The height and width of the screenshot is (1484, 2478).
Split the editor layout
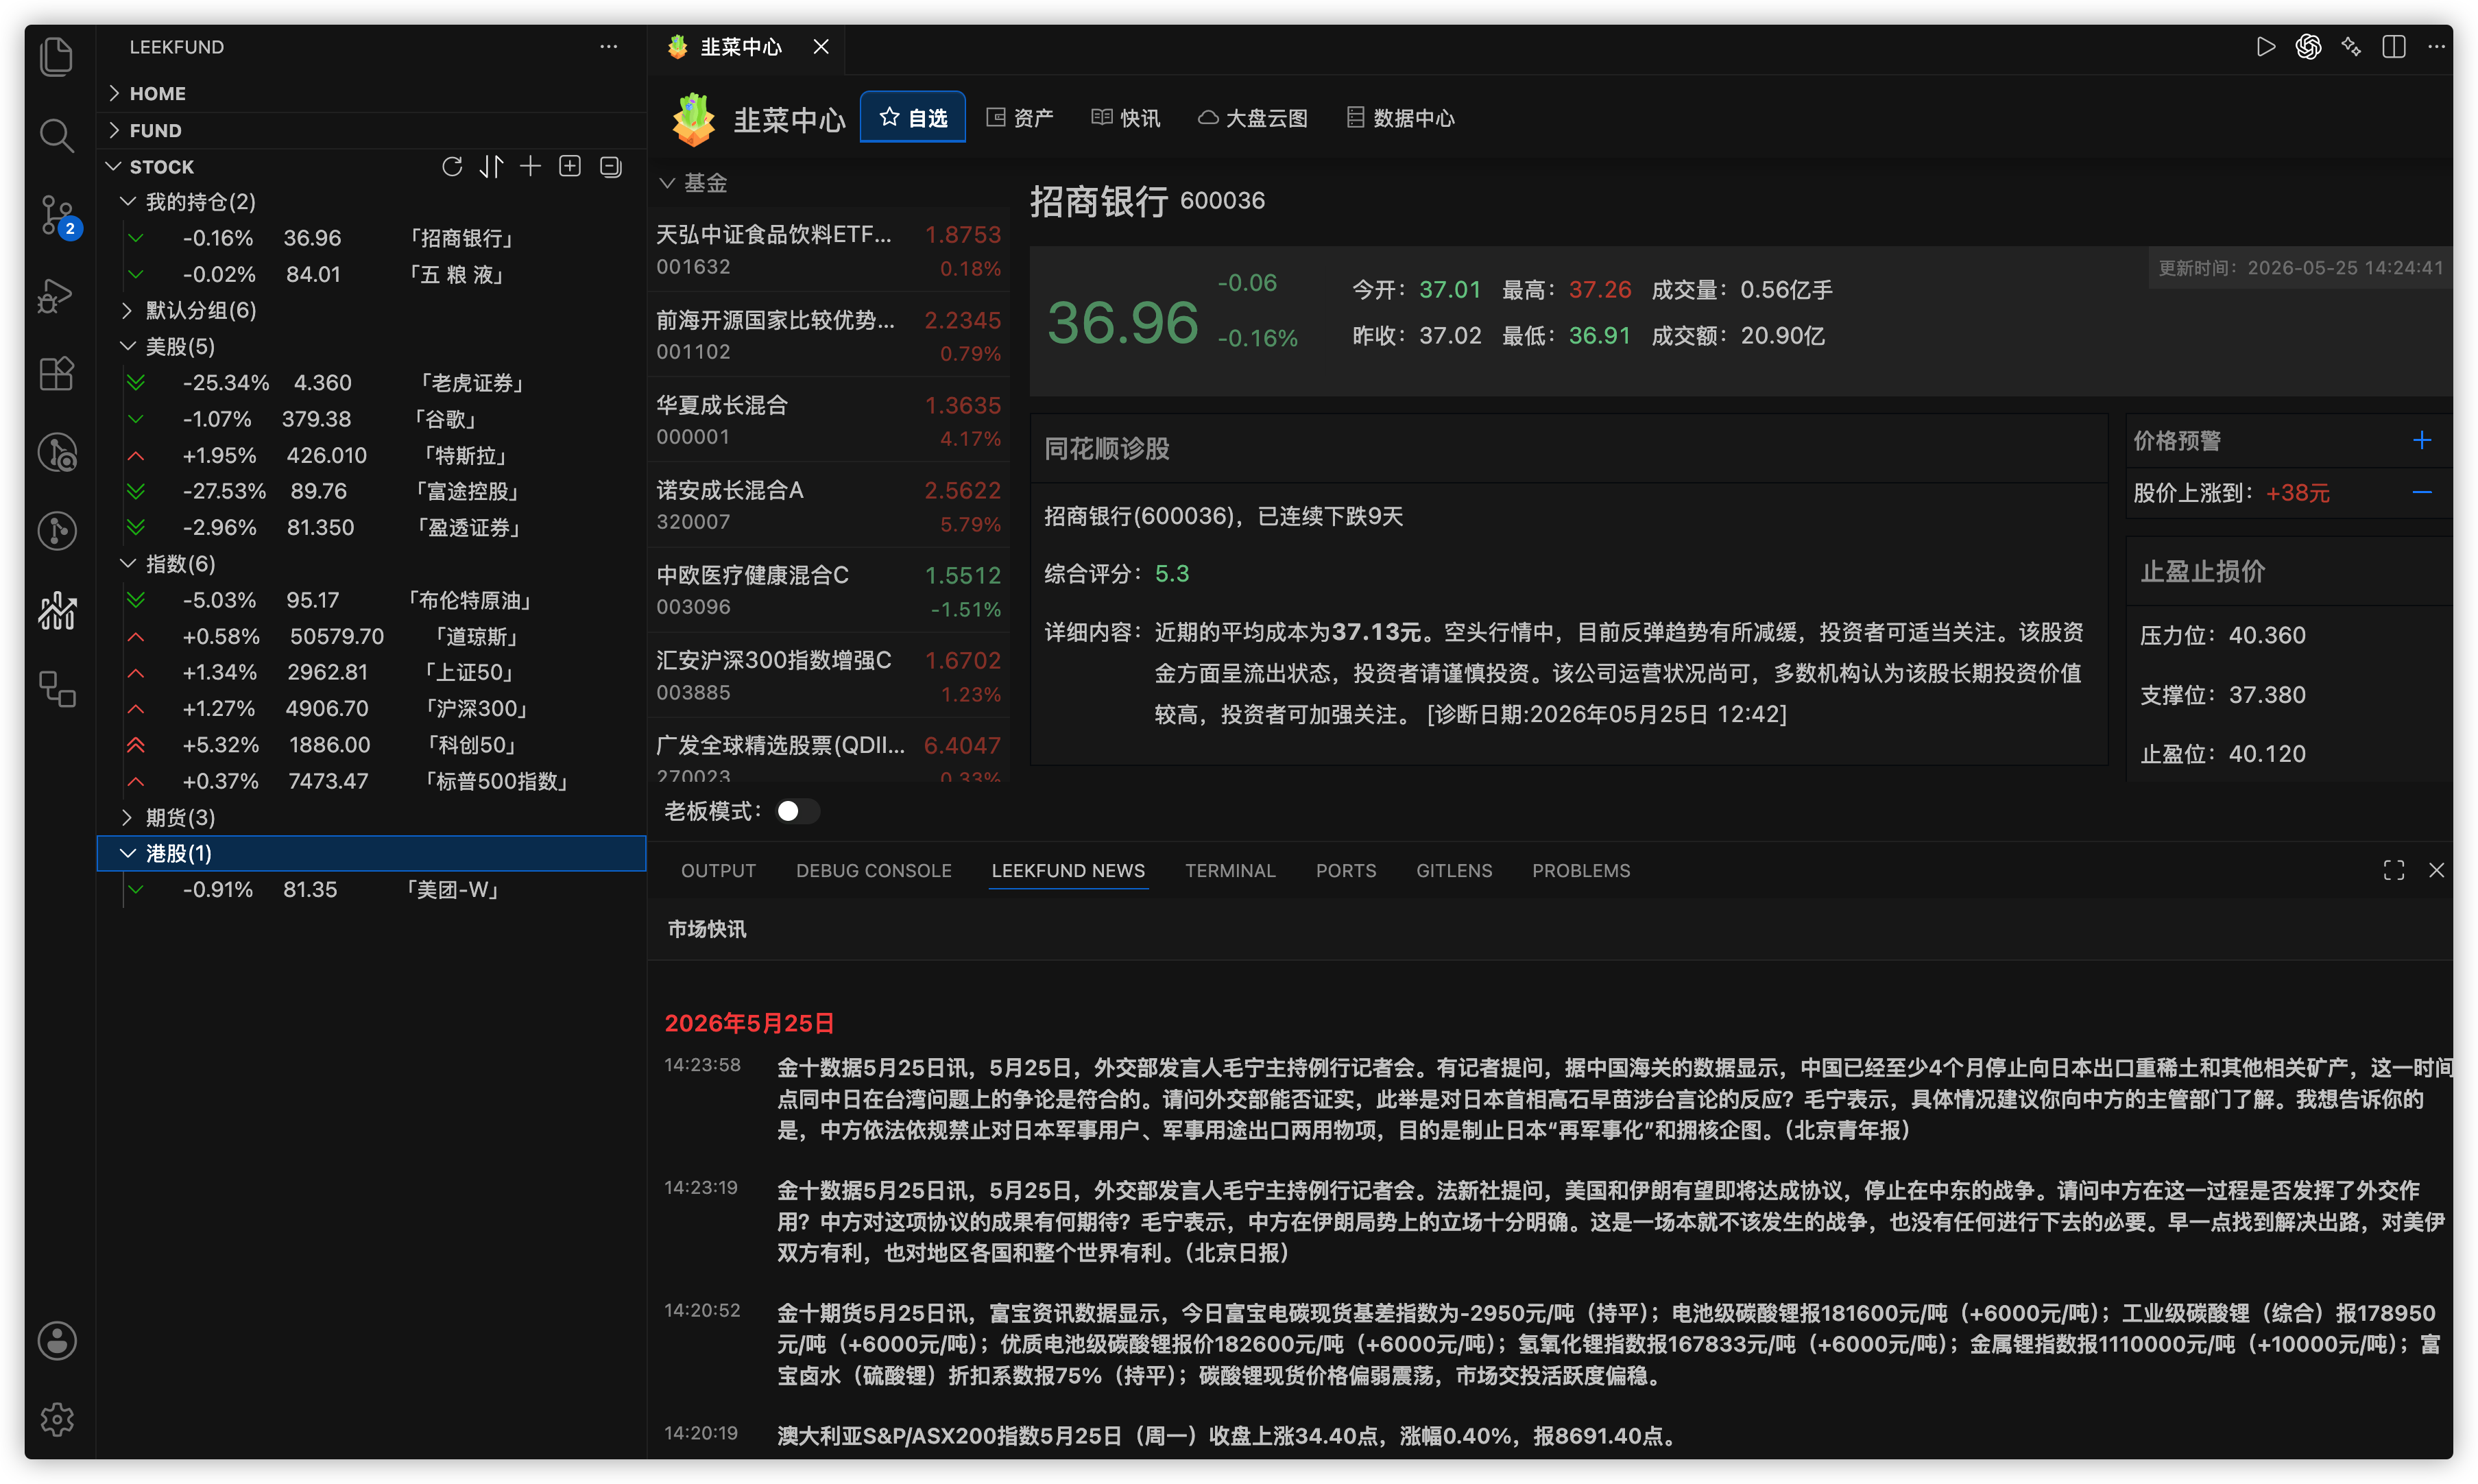pos(2394,47)
